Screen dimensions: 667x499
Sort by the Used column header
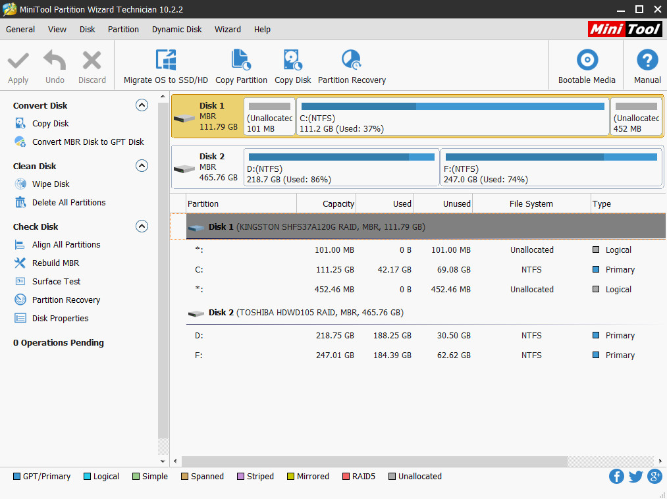pos(385,204)
